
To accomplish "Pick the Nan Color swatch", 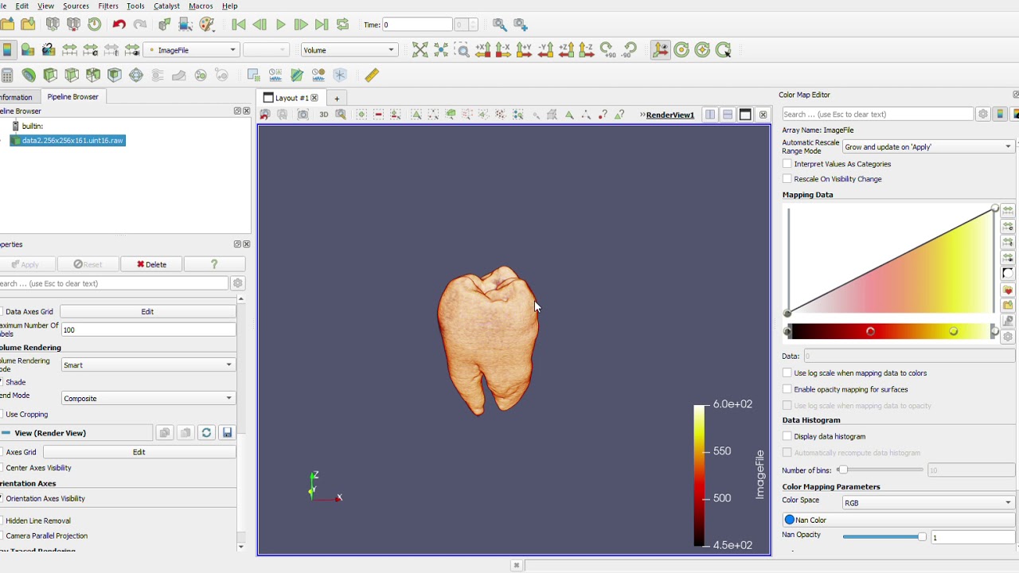I will (x=790, y=520).
